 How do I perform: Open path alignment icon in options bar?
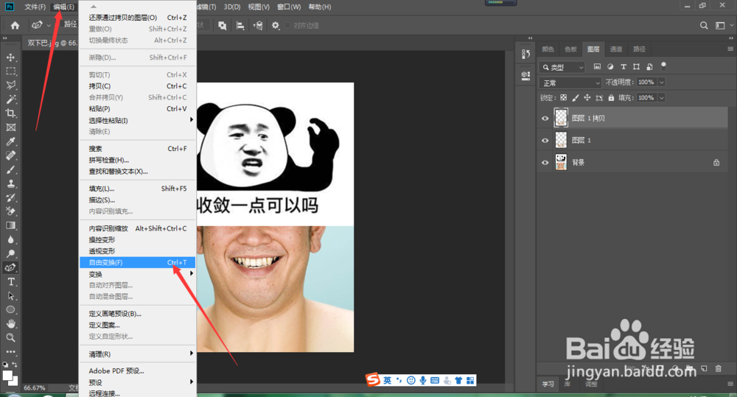tap(240, 25)
